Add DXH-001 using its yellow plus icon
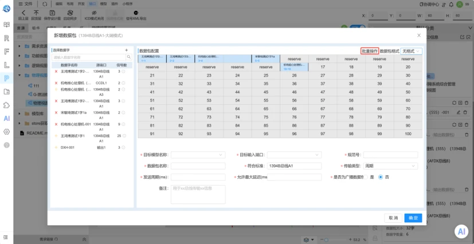Image resolution: width=474 pixels, height=244 pixels. pos(56,148)
